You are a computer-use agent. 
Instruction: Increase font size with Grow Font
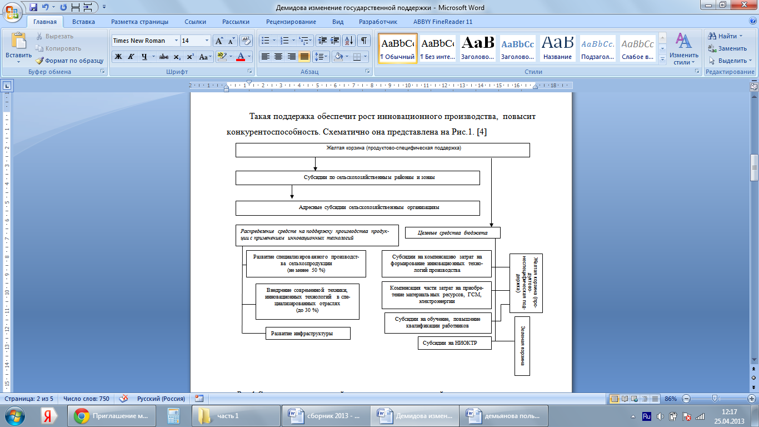[x=219, y=41]
